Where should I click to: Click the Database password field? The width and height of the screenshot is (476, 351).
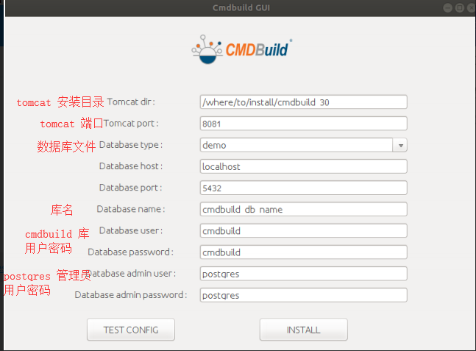[303, 252]
